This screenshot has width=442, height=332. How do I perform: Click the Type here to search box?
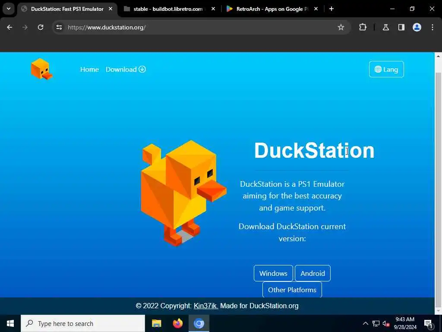click(83, 323)
